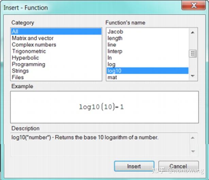The width and height of the screenshot is (209, 180).
Task: Choose Matrix and vector category
Action: coord(32,38)
